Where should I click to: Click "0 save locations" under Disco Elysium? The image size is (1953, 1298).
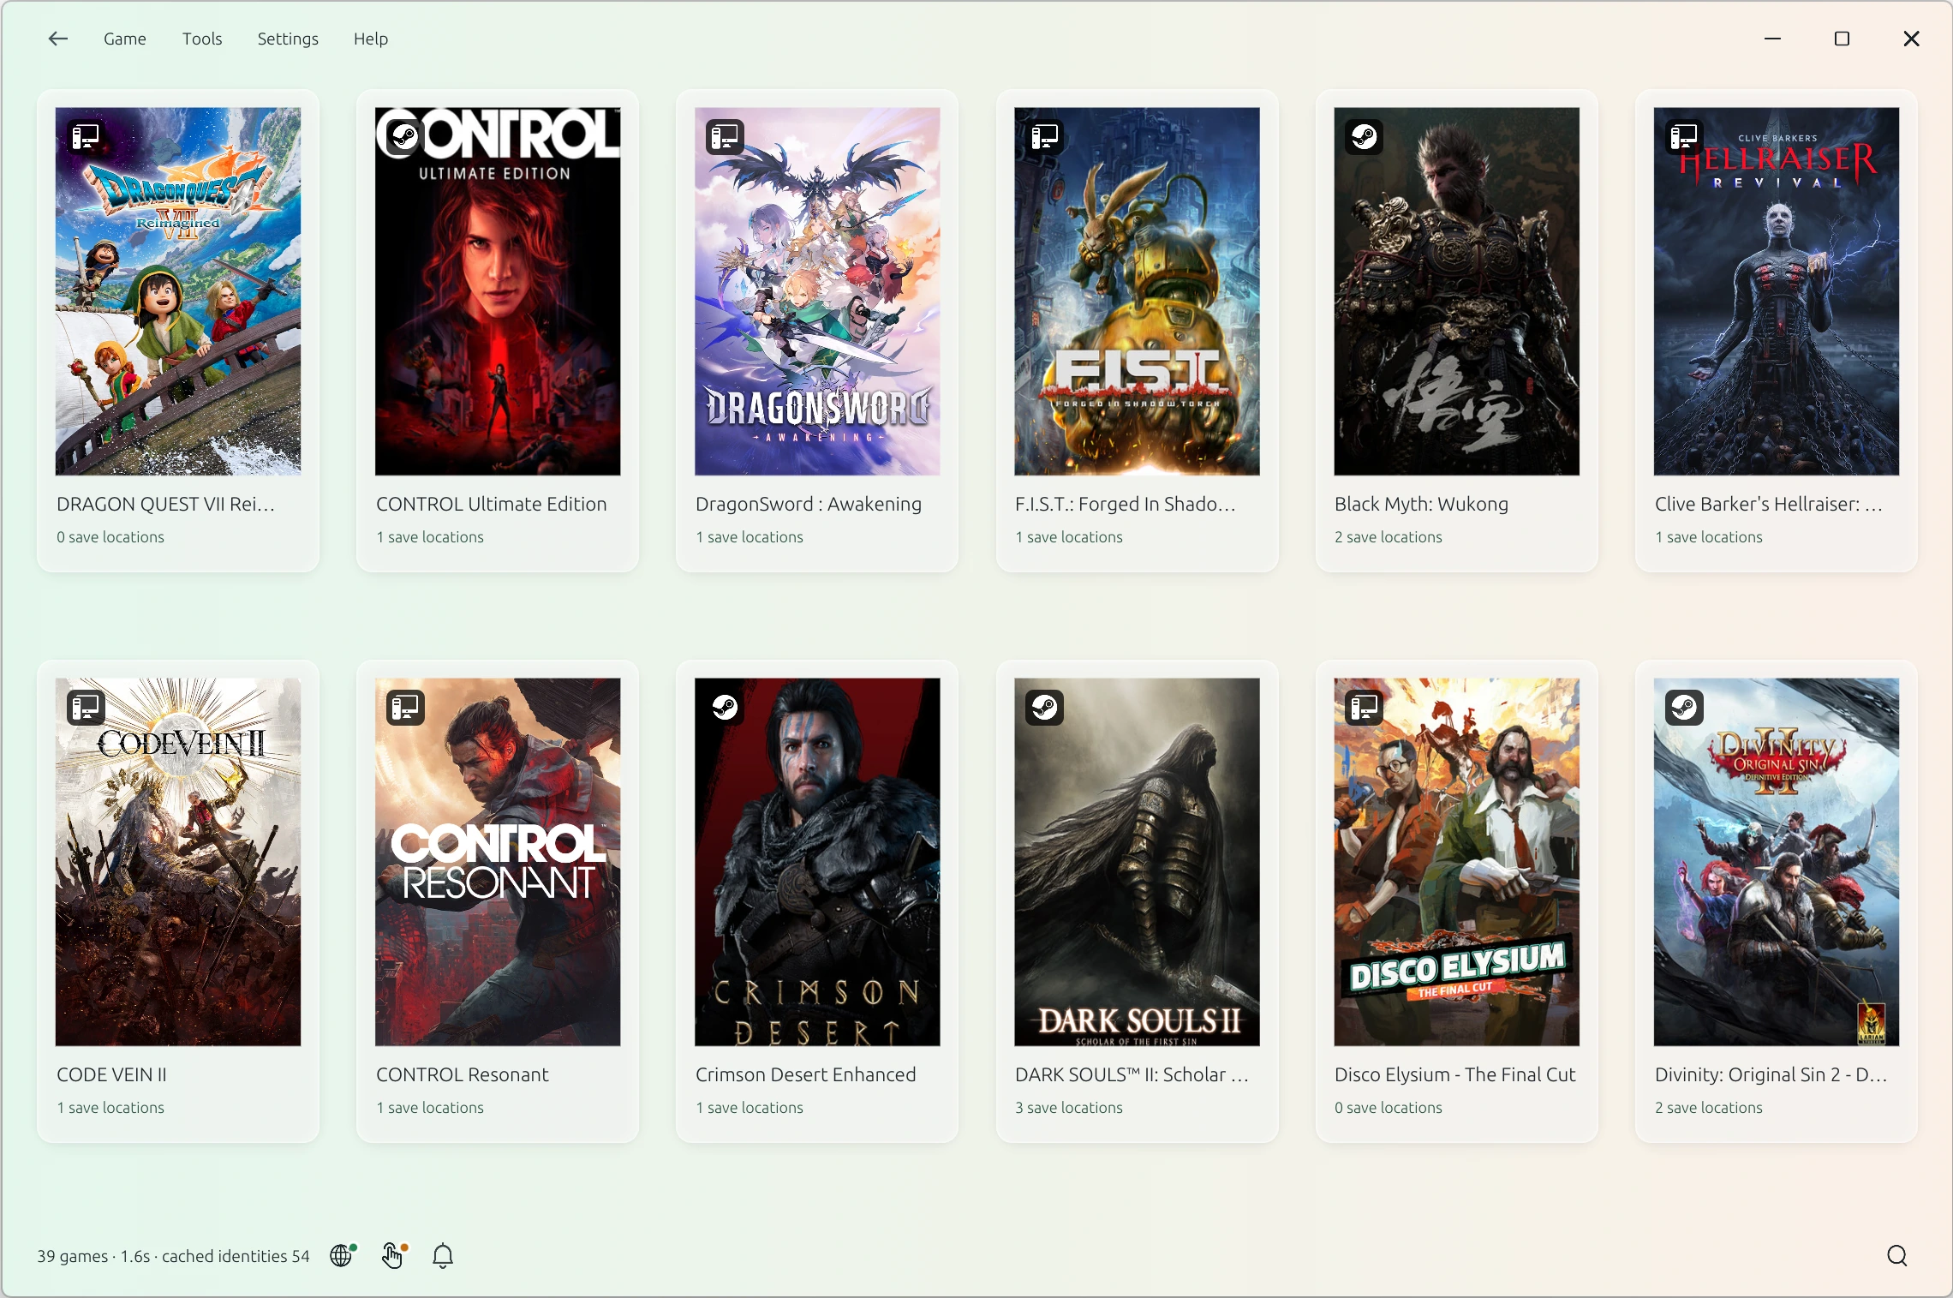tap(1389, 1108)
